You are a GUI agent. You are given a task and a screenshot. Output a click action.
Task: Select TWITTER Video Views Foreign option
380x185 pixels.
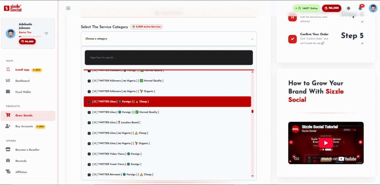coord(167,154)
